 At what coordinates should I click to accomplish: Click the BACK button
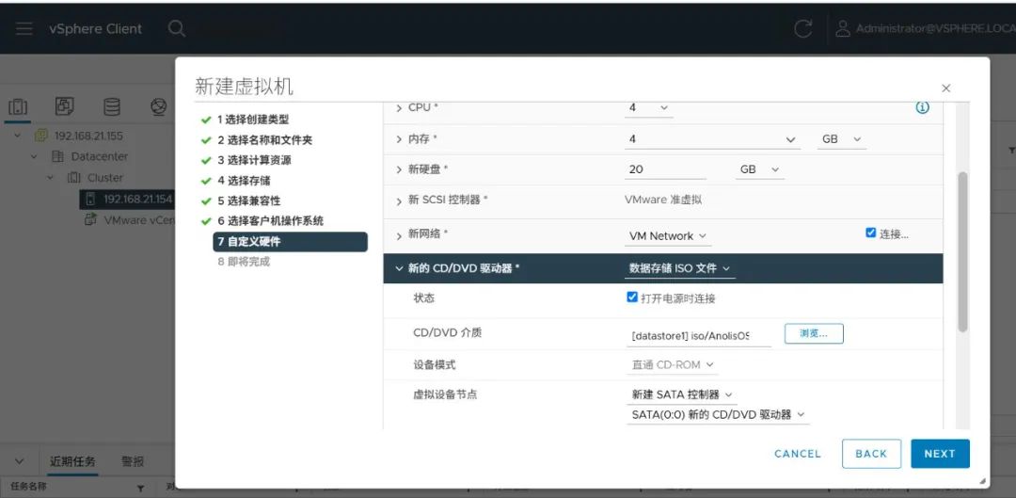[x=871, y=454]
